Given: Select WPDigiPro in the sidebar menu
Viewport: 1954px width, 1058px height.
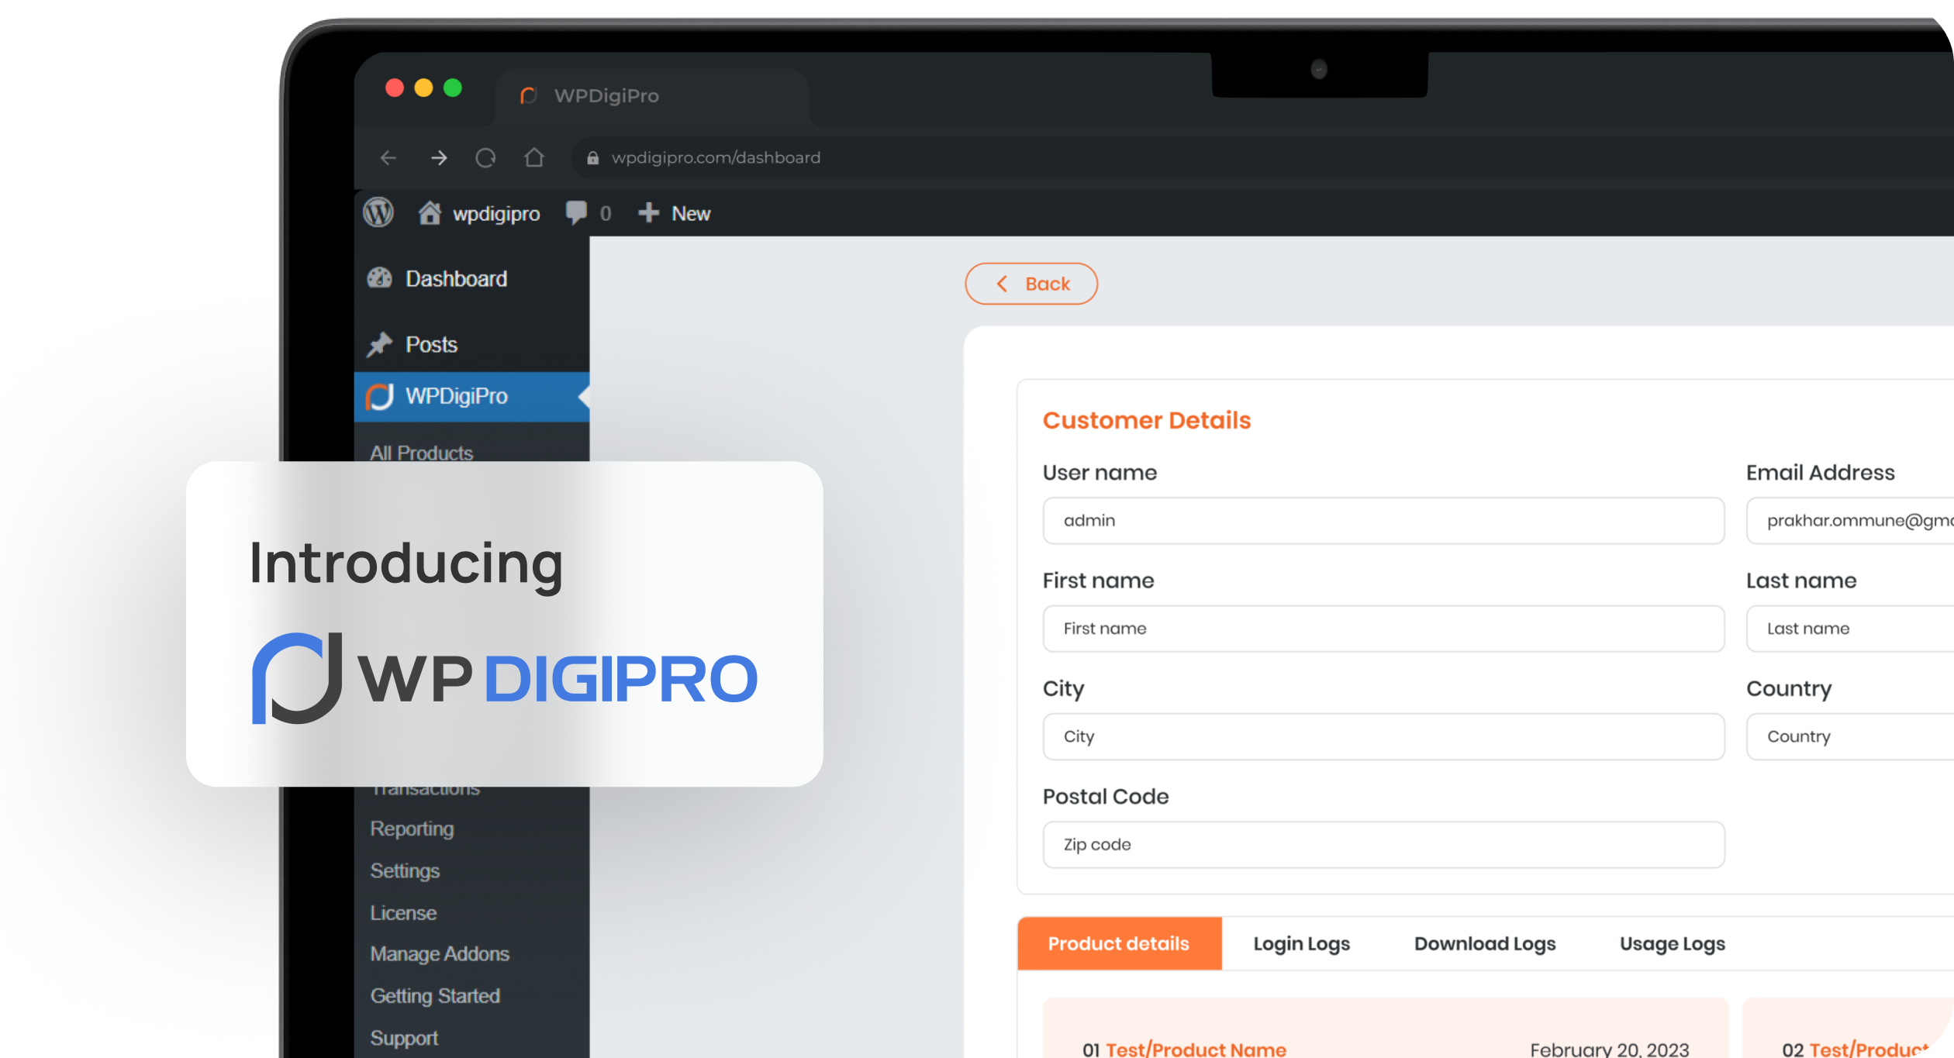Looking at the screenshot, I should click(x=471, y=397).
